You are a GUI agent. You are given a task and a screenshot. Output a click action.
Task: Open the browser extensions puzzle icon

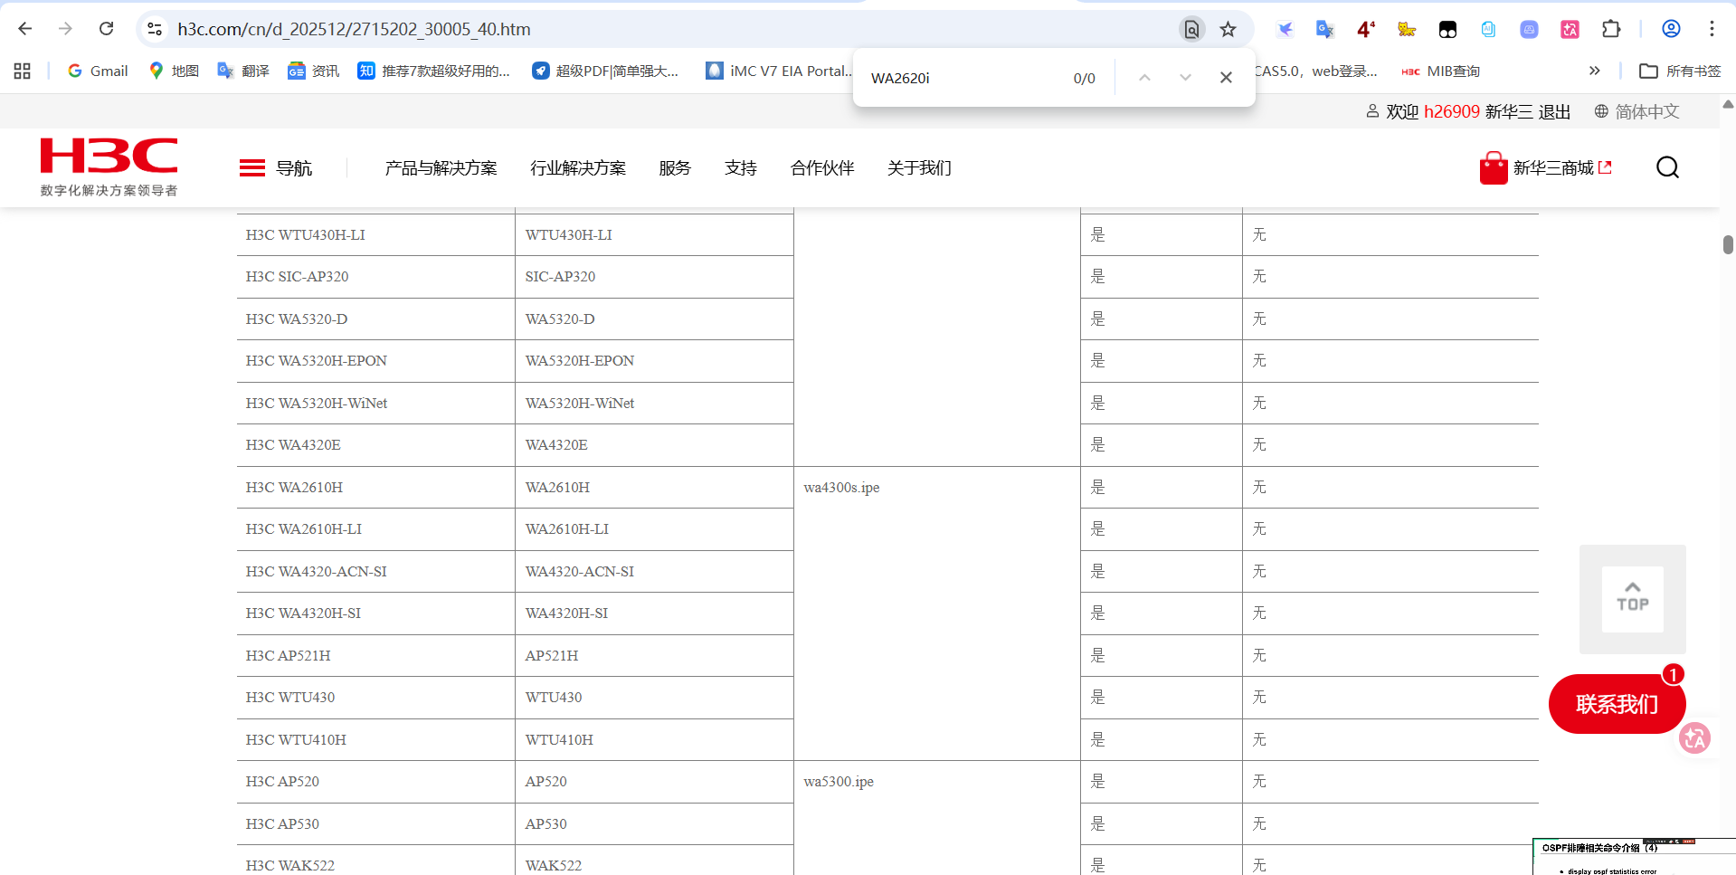tap(1610, 29)
